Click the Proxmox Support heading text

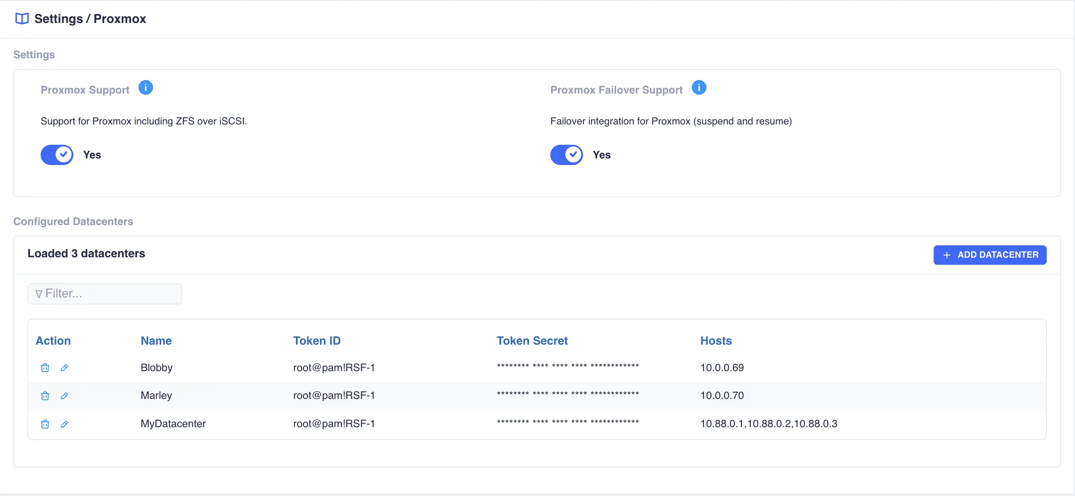[85, 90]
